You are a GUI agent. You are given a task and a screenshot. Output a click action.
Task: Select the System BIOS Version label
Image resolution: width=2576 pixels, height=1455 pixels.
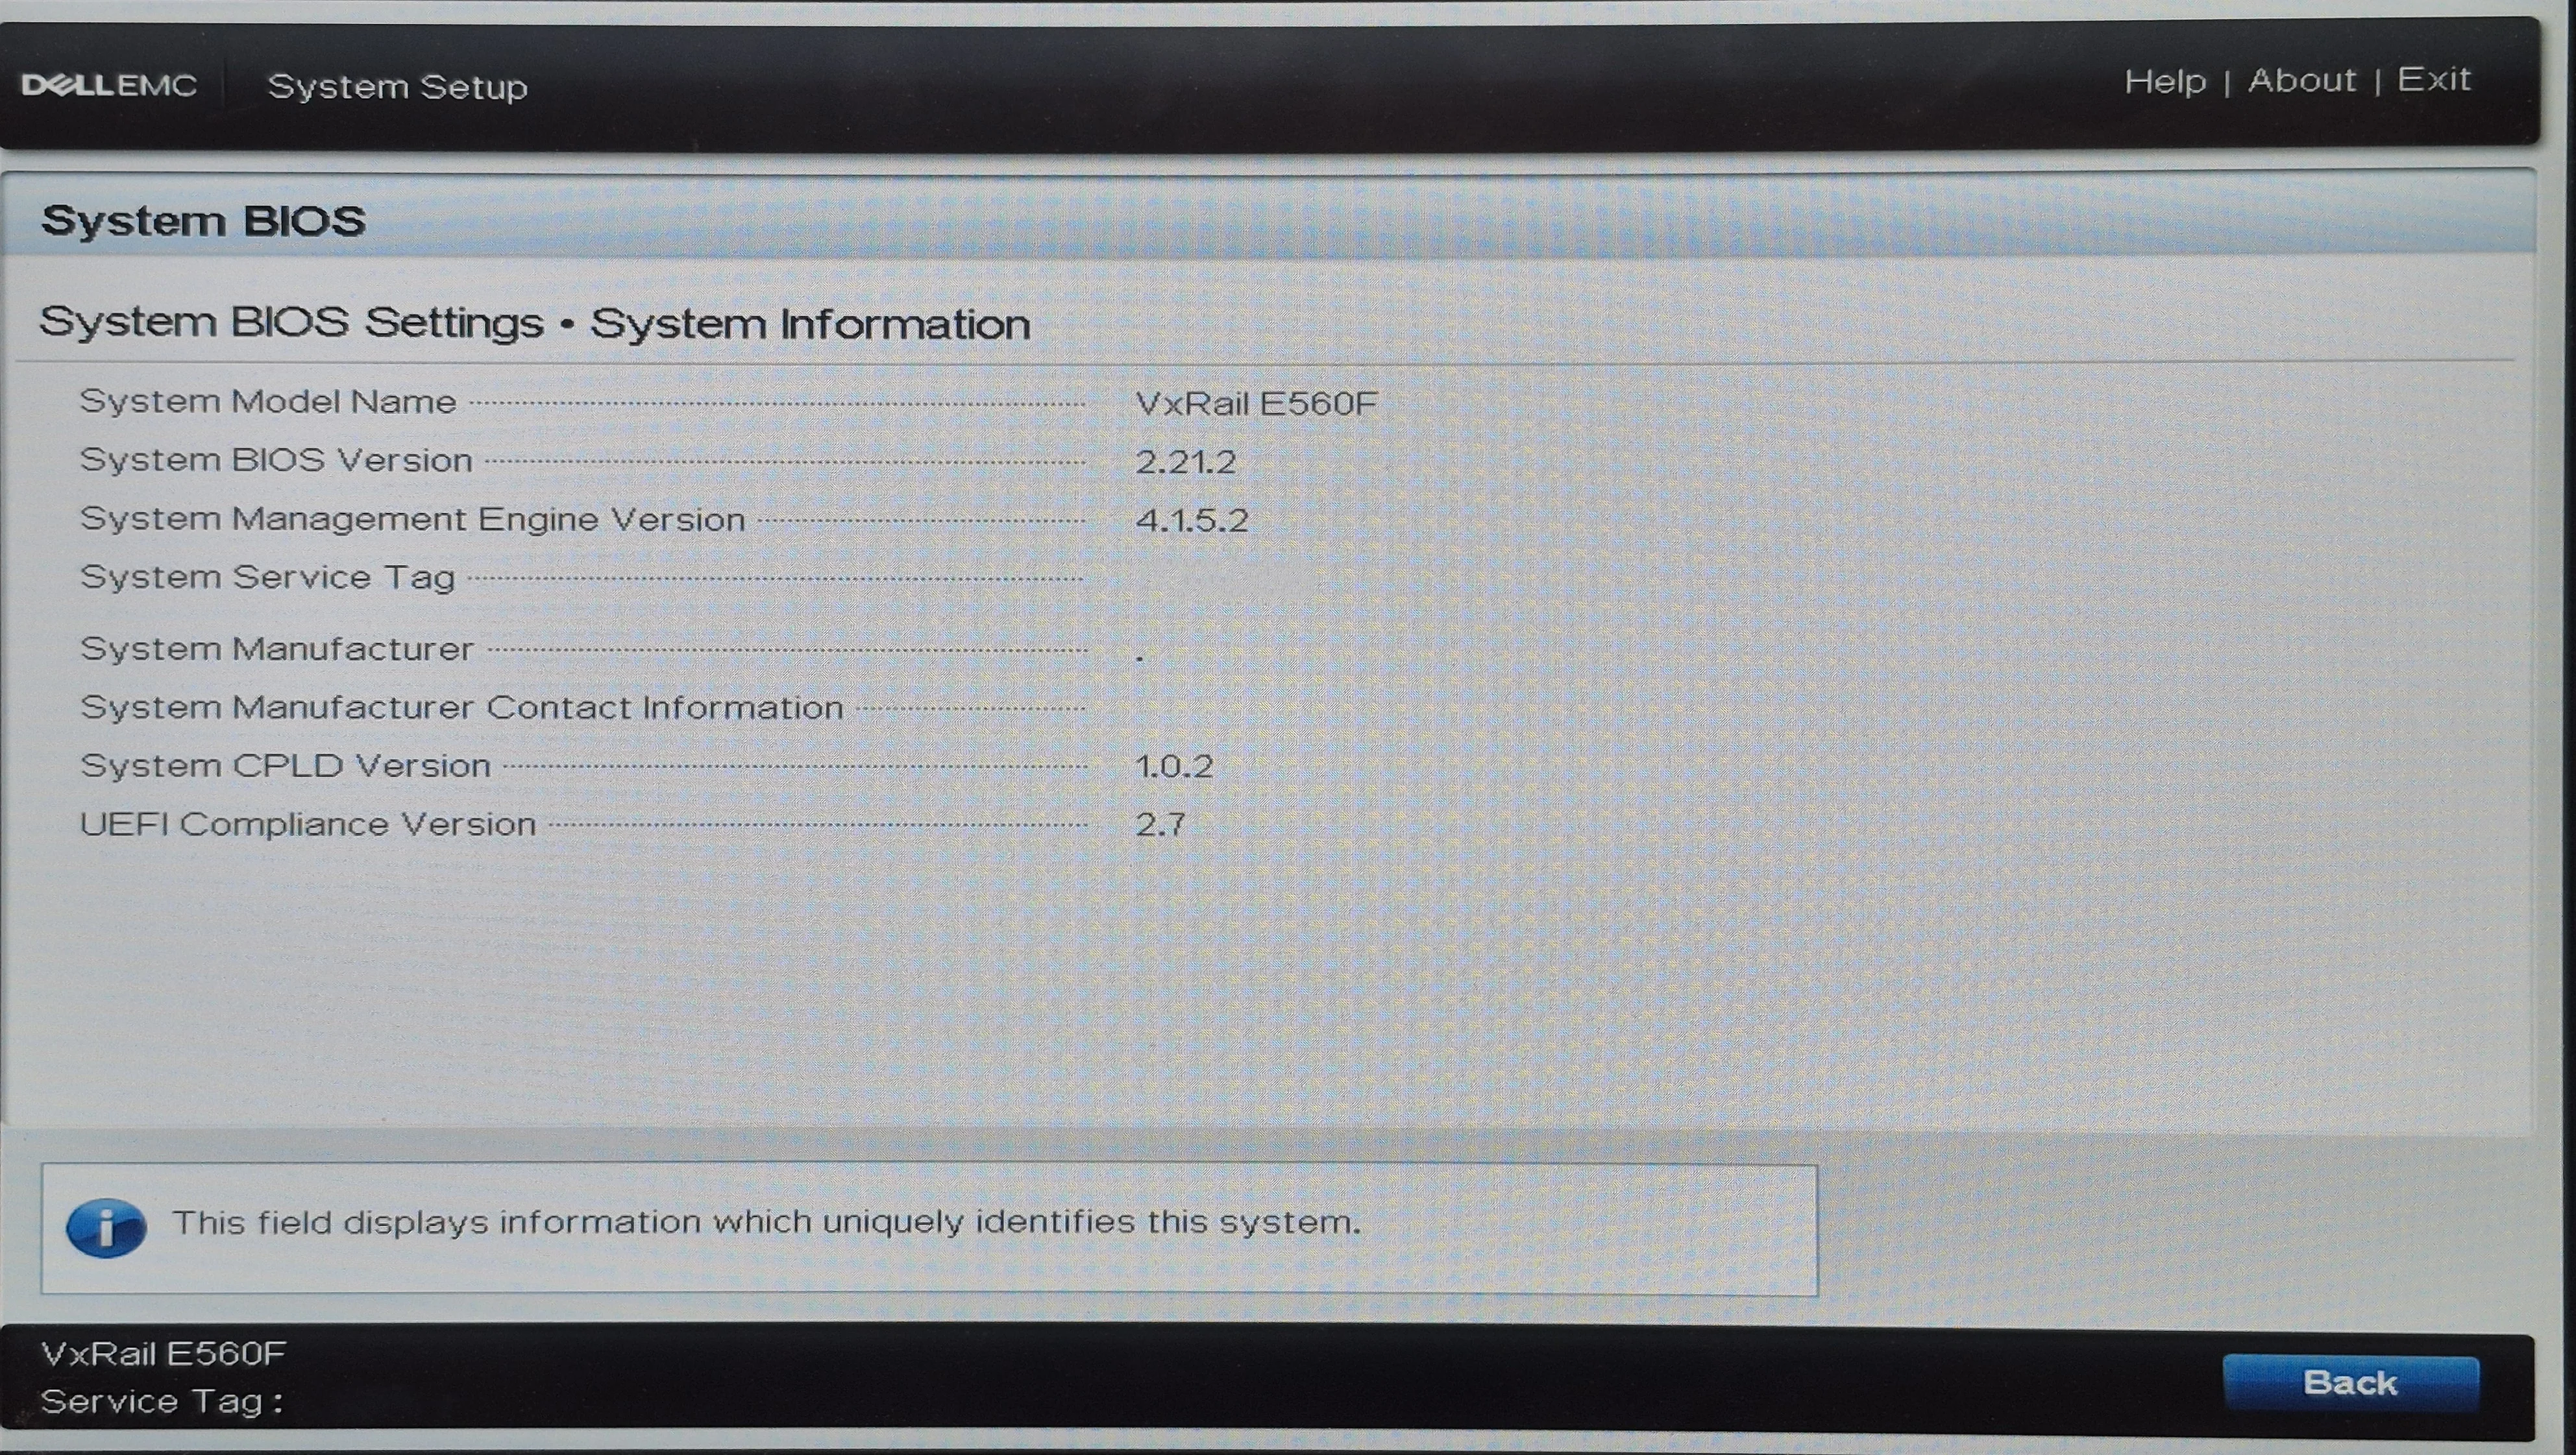click(x=276, y=461)
